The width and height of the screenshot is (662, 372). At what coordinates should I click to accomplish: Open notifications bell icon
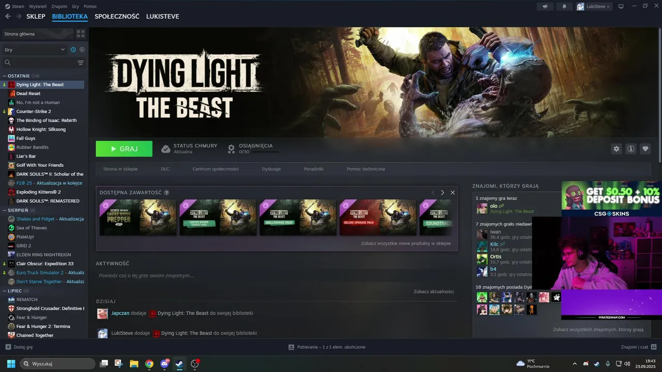click(x=564, y=6)
